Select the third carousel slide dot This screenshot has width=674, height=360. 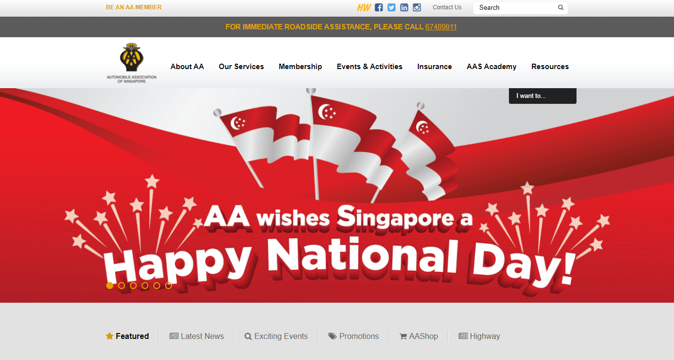(x=133, y=286)
